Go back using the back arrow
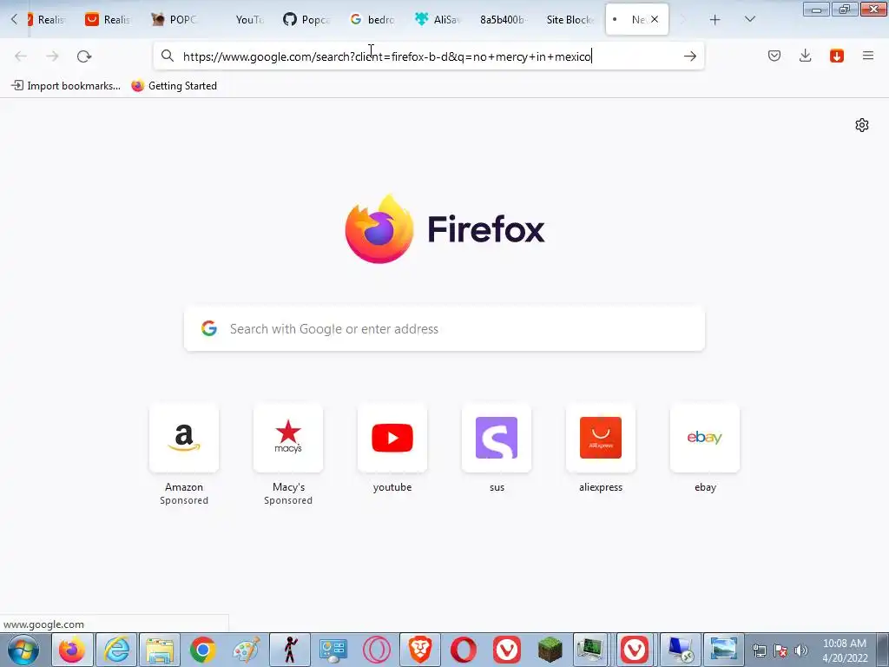The height and width of the screenshot is (667, 889). coord(21,56)
